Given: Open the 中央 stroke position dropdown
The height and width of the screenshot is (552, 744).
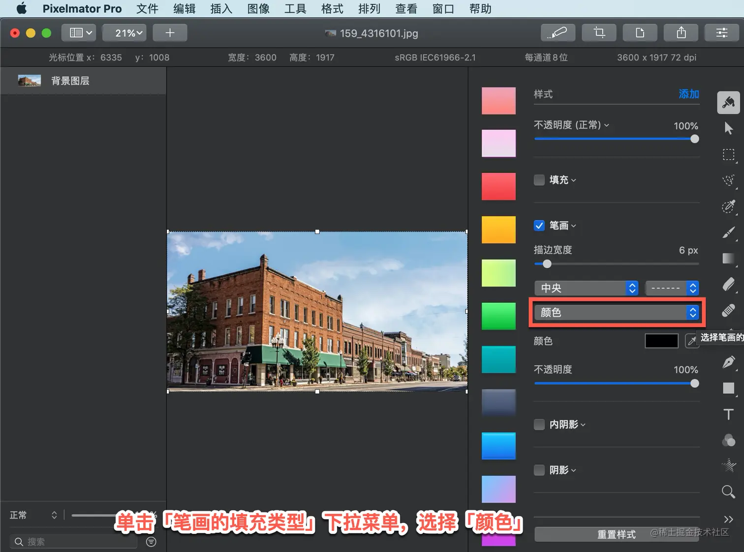Looking at the screenshot, I should pos(586,288).
